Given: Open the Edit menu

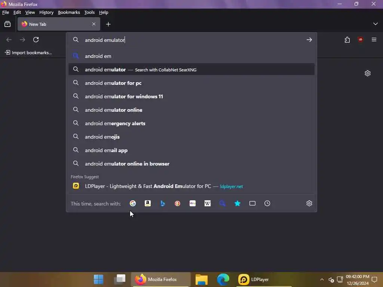Looking at the screenshot, I should 17,12.
